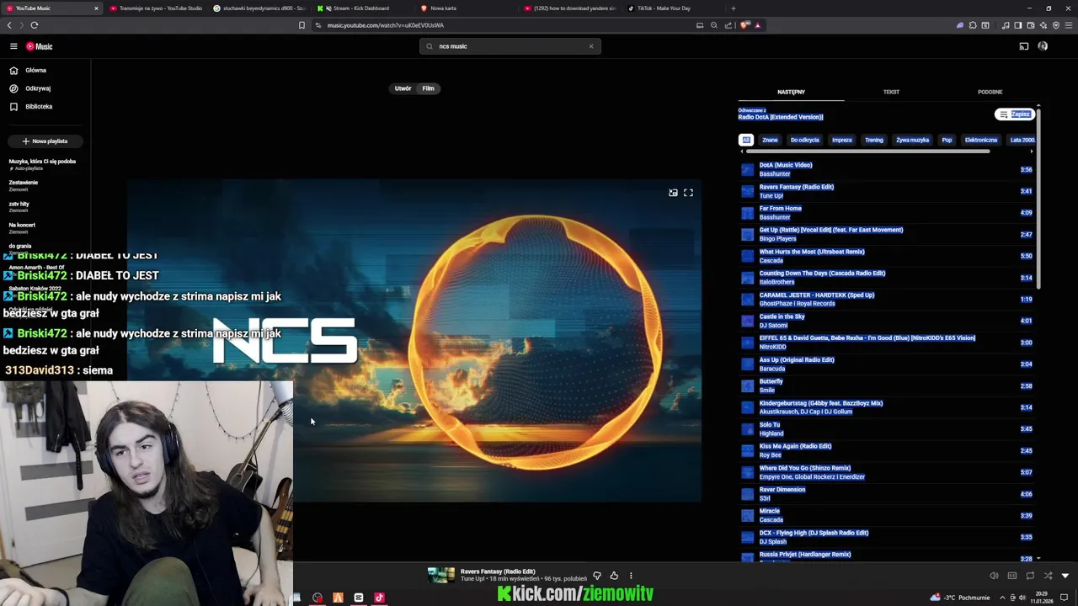
Task: Select the NASTĘPNY tab
Action: 791,92
